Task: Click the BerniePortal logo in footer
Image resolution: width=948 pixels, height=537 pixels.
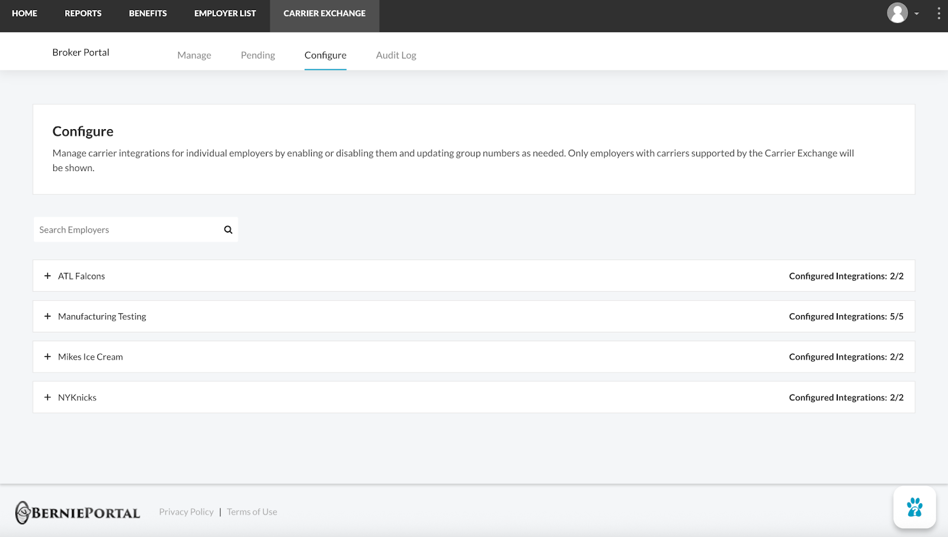Action: (x=78, y=512)
